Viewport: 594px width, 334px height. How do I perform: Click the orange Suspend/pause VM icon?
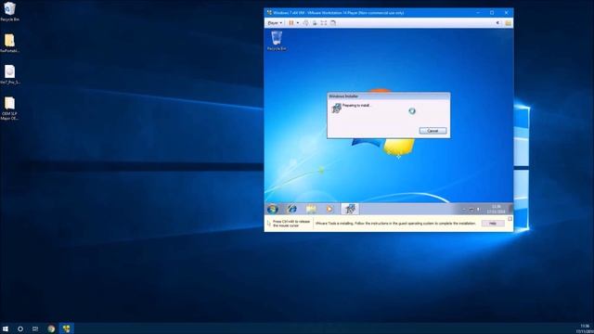[291, 23]
